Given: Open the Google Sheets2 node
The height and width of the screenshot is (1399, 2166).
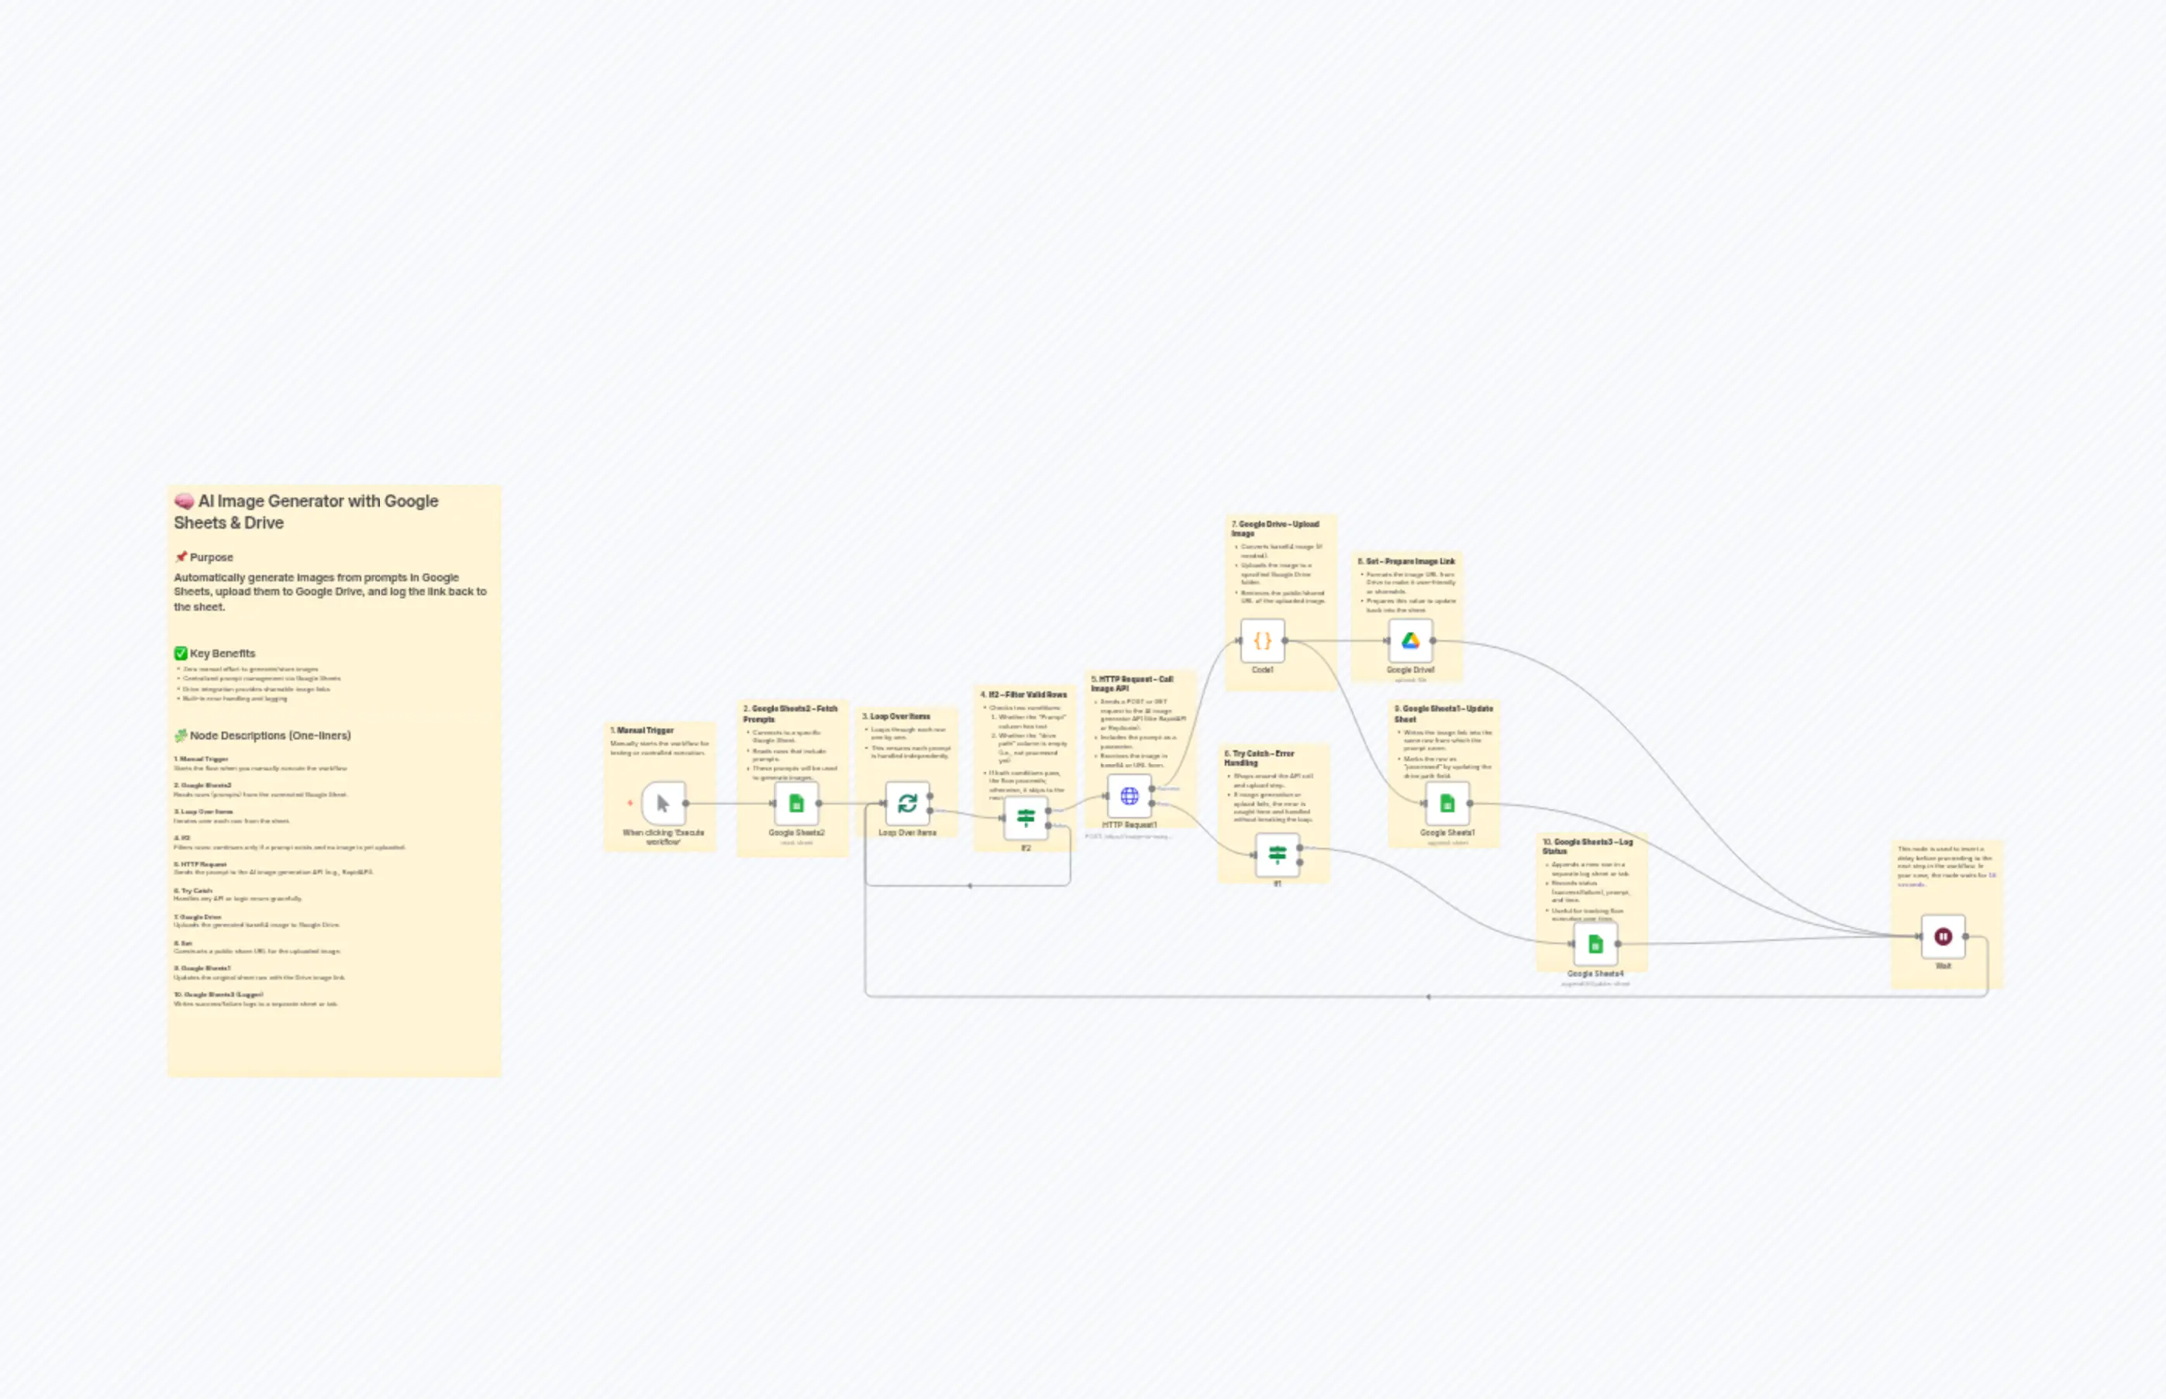Looking at the screenshot, I should click(x=797, y=803).
